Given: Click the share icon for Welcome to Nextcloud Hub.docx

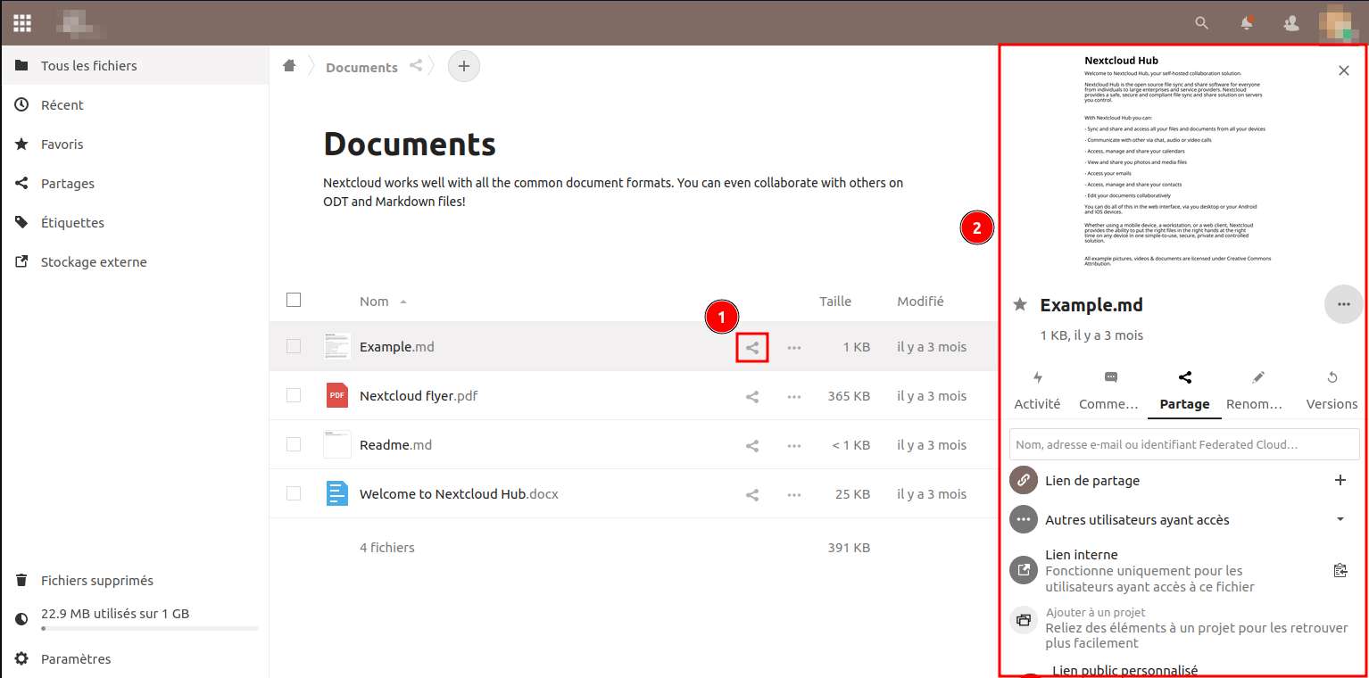Looking at the screenshot, I should [752, 494].
